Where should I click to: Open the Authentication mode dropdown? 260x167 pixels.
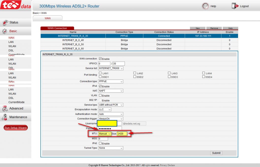click(x=111, y=114)
